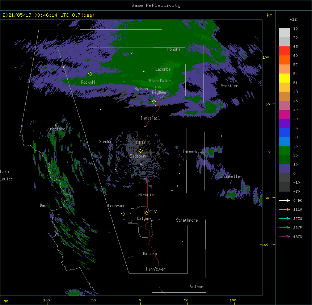Click the Sylvan label on the map
Viewport: 312px width, 305px height.
(141, 89)
